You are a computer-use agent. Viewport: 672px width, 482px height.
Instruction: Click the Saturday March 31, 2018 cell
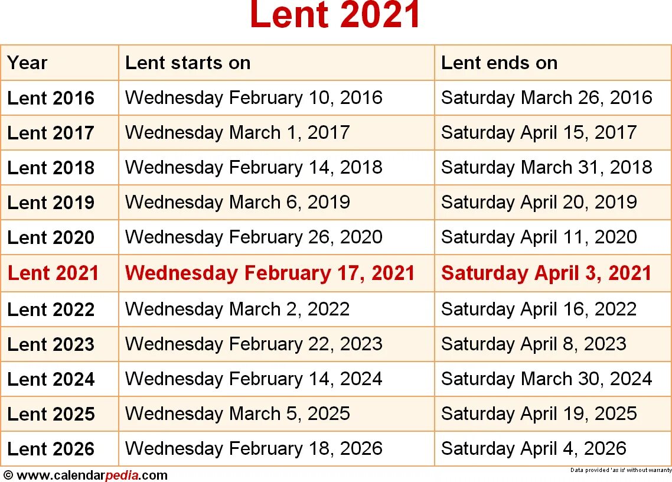coord(546,167)
